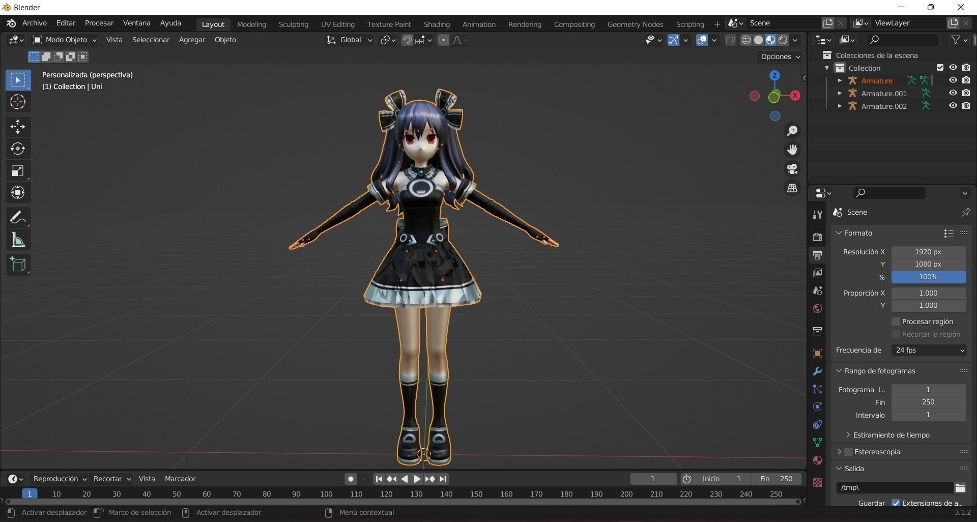Hide Armature.002 in viewport
Viewport: 977px width, 522px height.
point(953,106)
